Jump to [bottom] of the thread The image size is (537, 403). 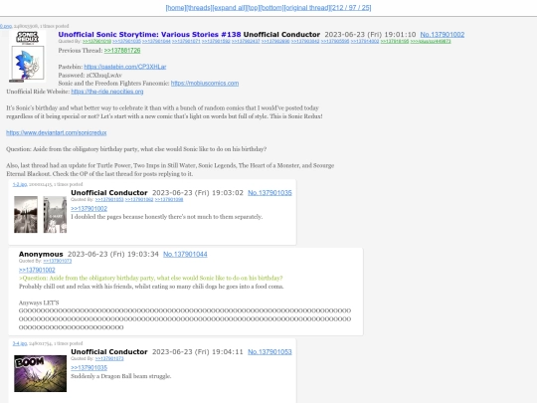(x=271, y=8)
